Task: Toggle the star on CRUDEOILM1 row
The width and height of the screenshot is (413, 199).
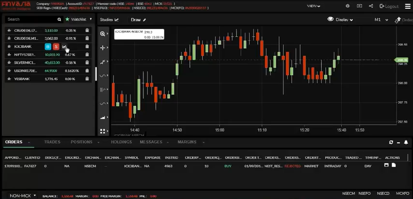Action: point(9,38)
